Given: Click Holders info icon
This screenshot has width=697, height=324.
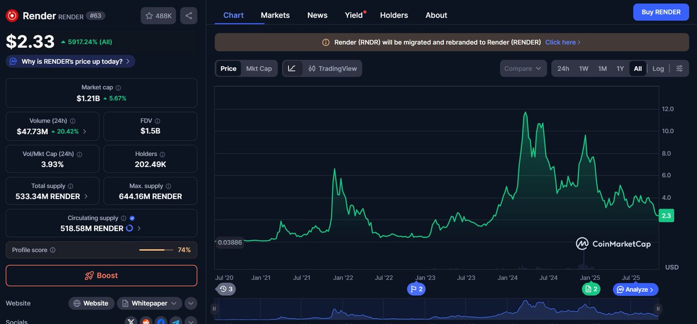Looking at the screenshot, I should pos(163,154).
